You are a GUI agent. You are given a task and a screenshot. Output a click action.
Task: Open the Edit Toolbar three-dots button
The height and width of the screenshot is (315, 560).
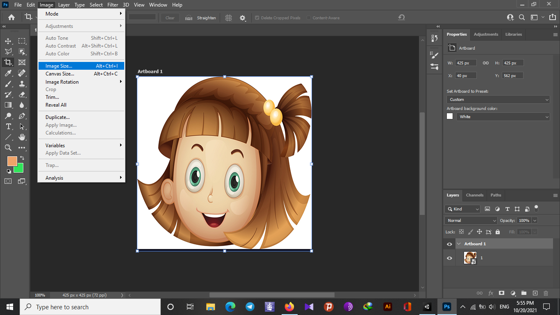tap(22, 148)
